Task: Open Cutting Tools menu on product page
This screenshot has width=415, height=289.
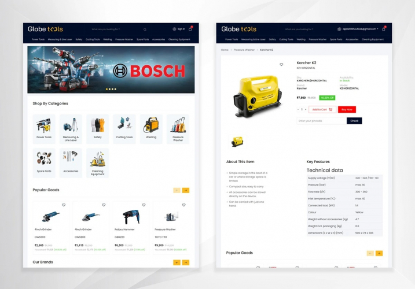Action: pyautogui.click(x=286, y=39)
